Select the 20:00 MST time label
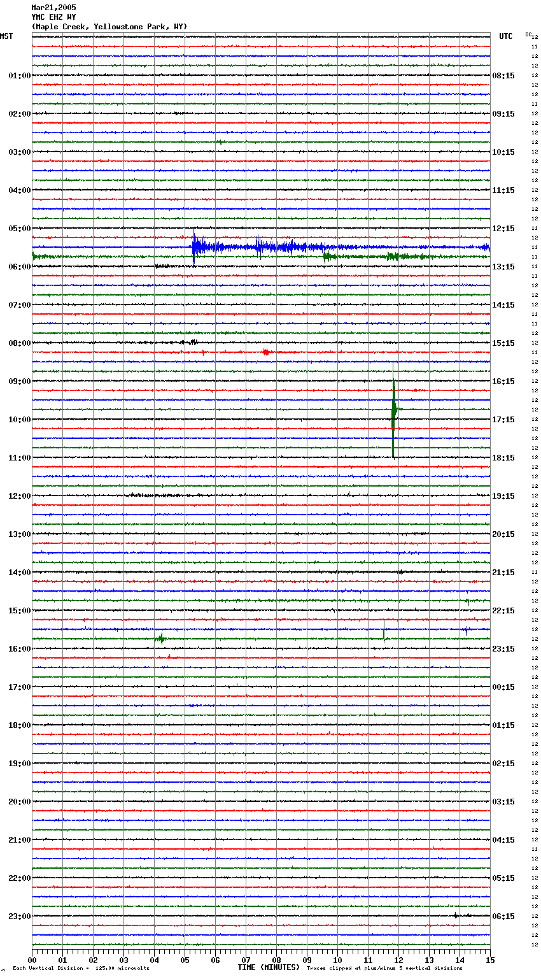This screenshot has height=977, width=541. click(x=20, y=802)
